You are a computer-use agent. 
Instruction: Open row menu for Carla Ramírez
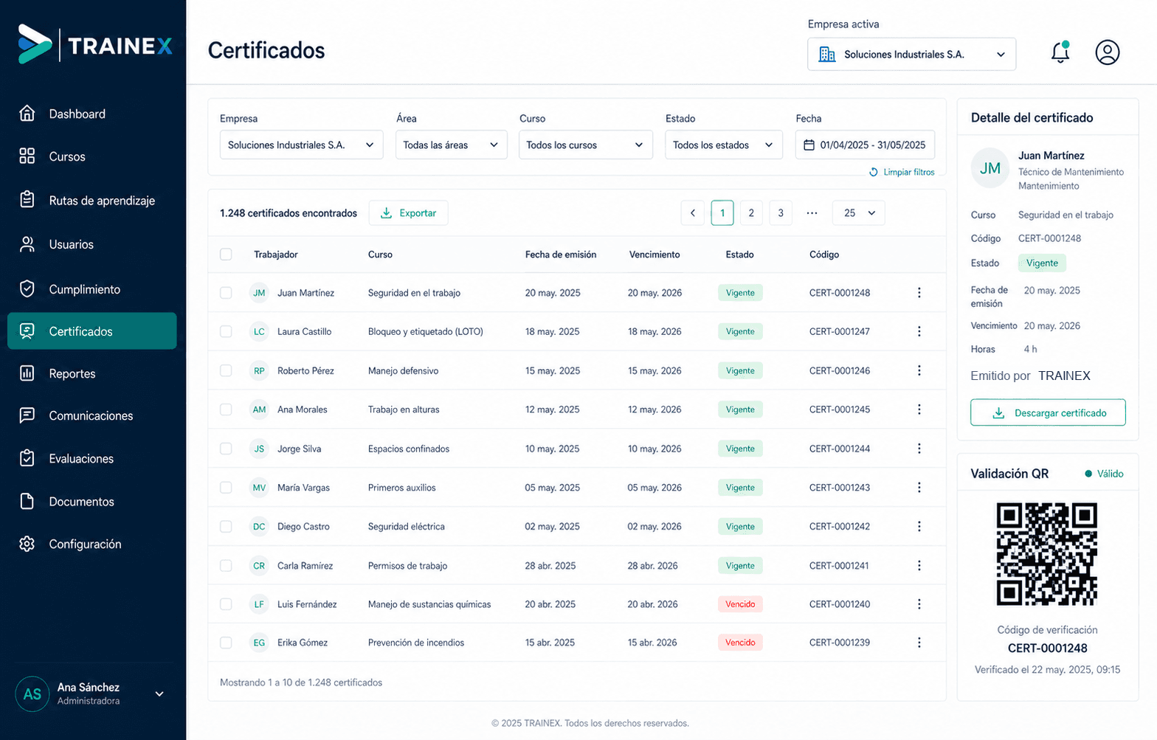919,566
